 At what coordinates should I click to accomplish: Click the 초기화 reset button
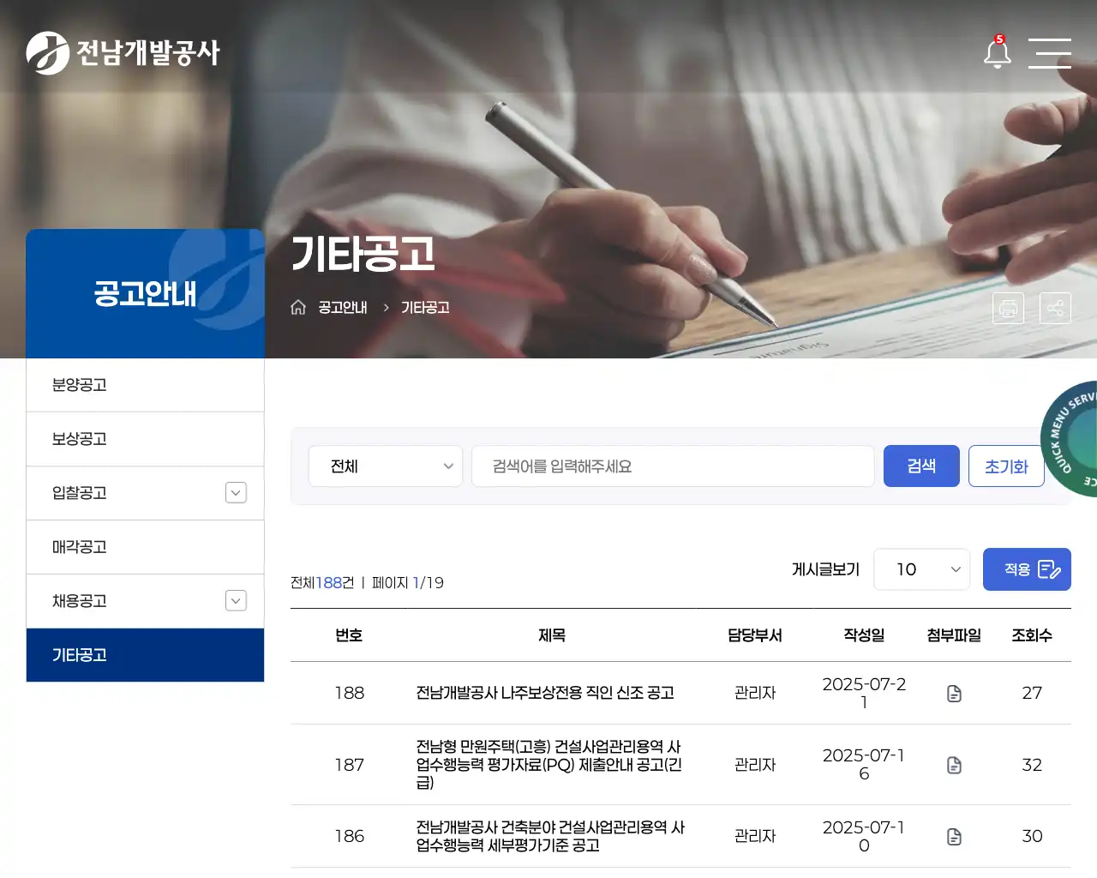(1006, 466)
